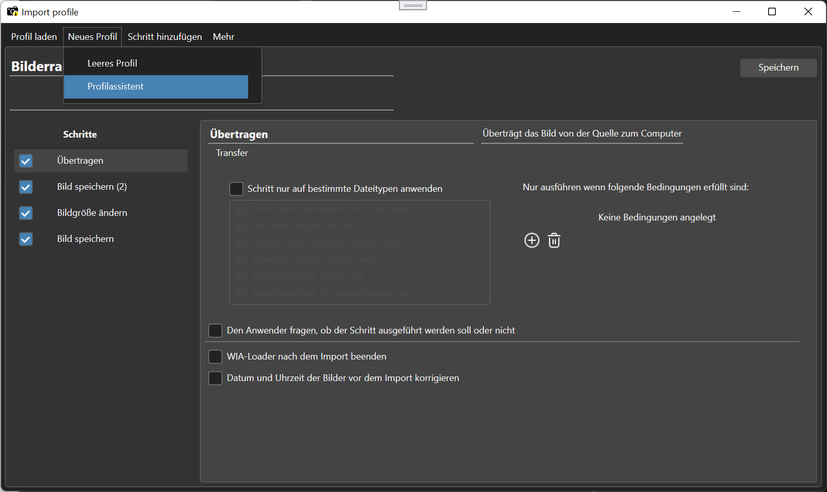Uncheck the Übertragen step checkbox

[26, 161]
